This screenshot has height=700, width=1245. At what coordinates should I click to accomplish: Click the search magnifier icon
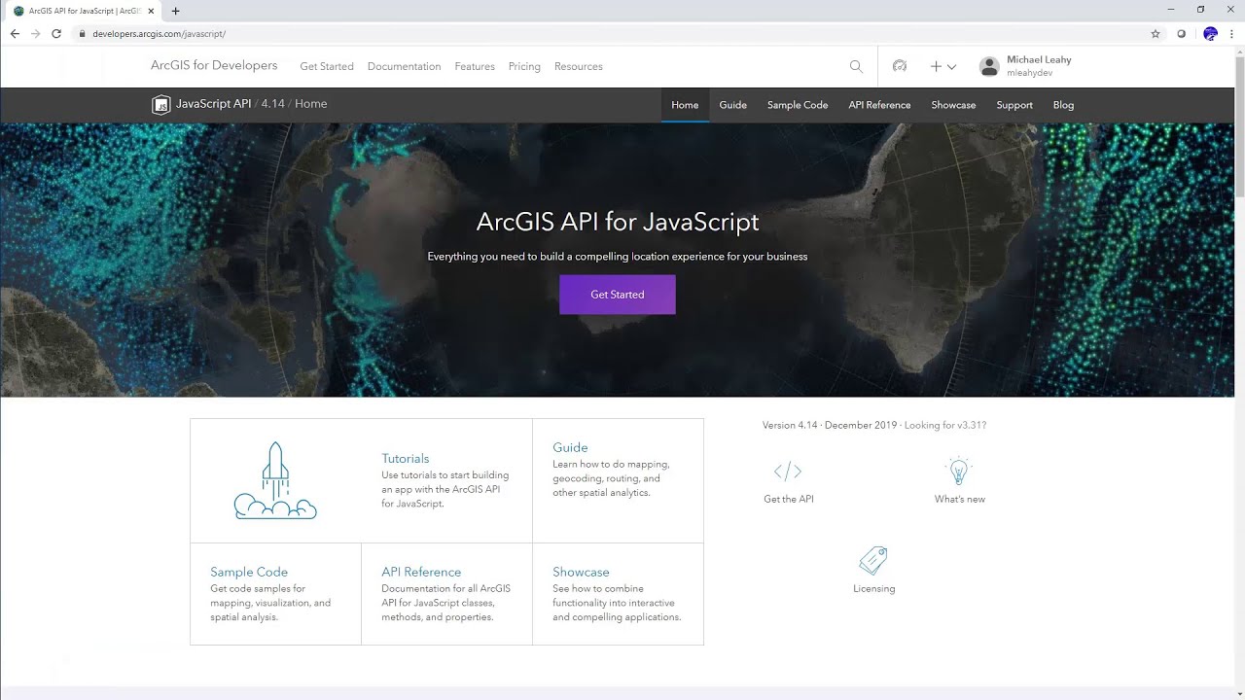[856, 66]
